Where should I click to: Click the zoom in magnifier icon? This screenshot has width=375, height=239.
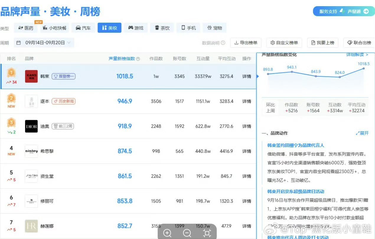tap(167, 233)
